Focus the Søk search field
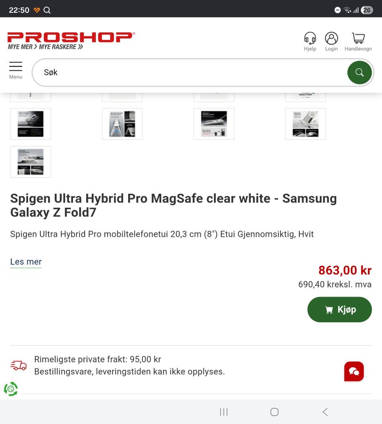This screenshot has height=424, width=382. (189, 72)
